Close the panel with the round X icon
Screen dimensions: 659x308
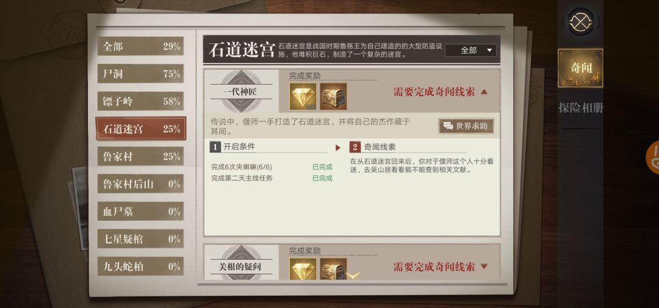point(581,21)
